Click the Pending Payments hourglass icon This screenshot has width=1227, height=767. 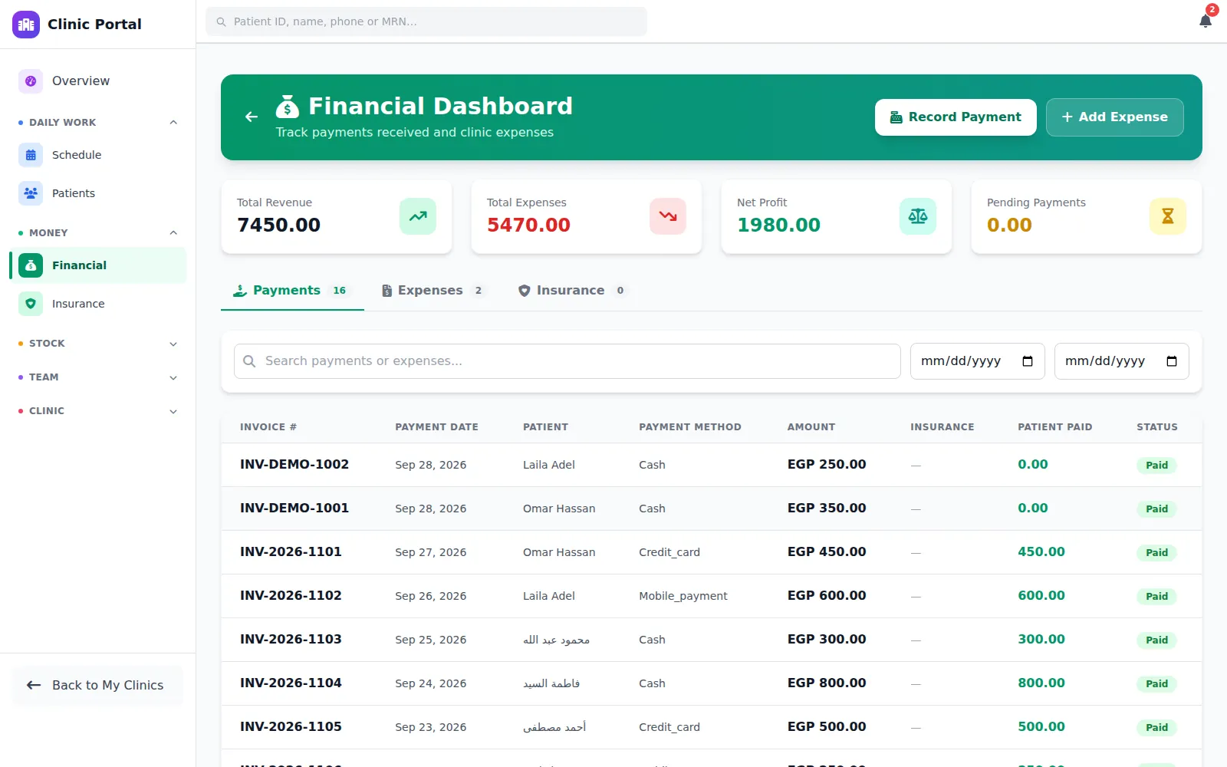pos(1168,216)
